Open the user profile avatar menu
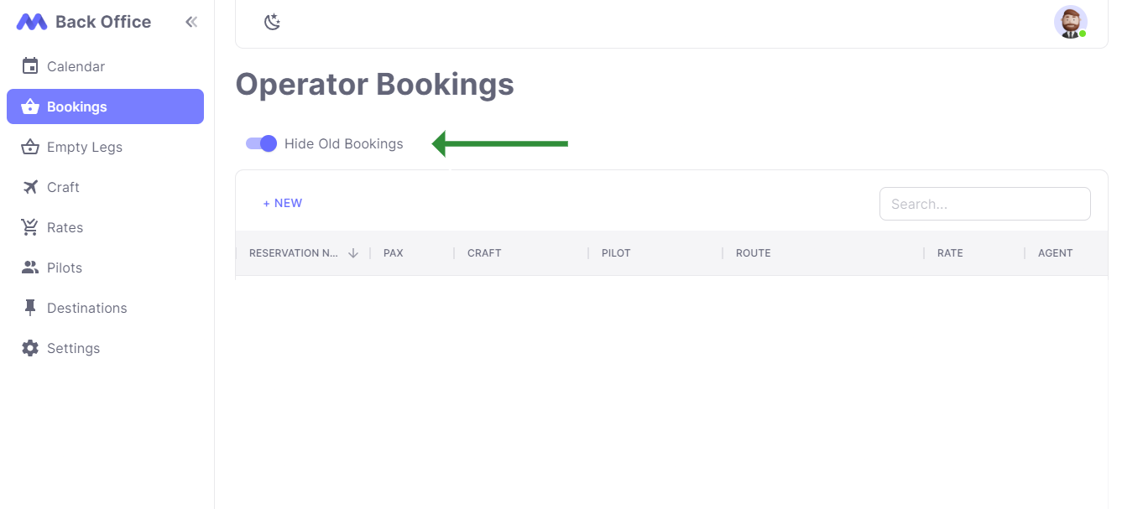Screen dimensions: 1122x509 1071,22
